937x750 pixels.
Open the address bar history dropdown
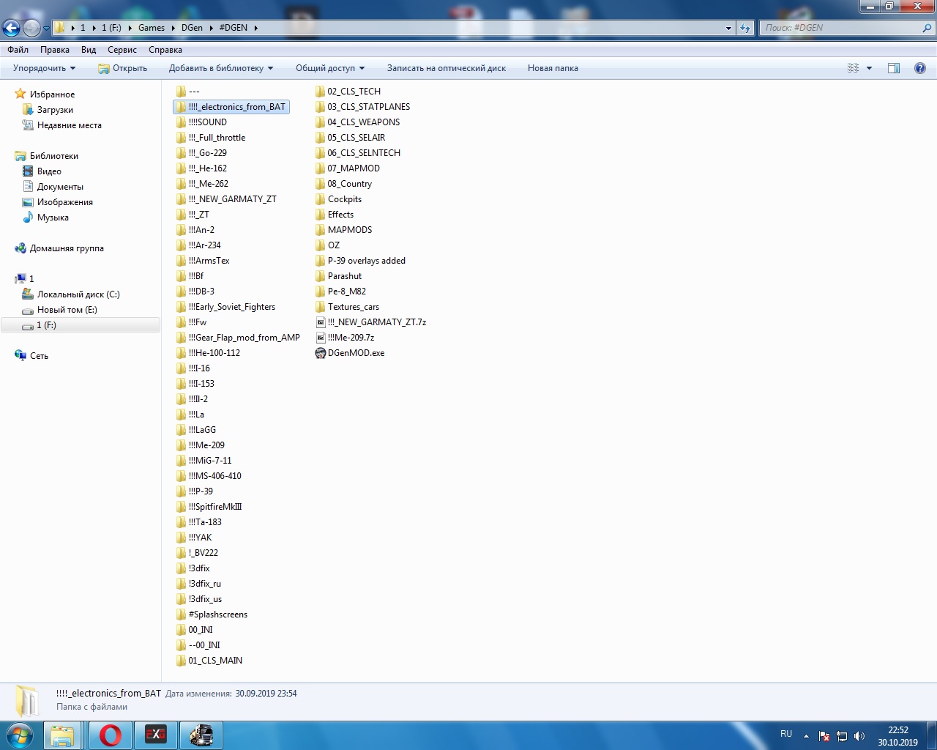(x=728, y=28)
